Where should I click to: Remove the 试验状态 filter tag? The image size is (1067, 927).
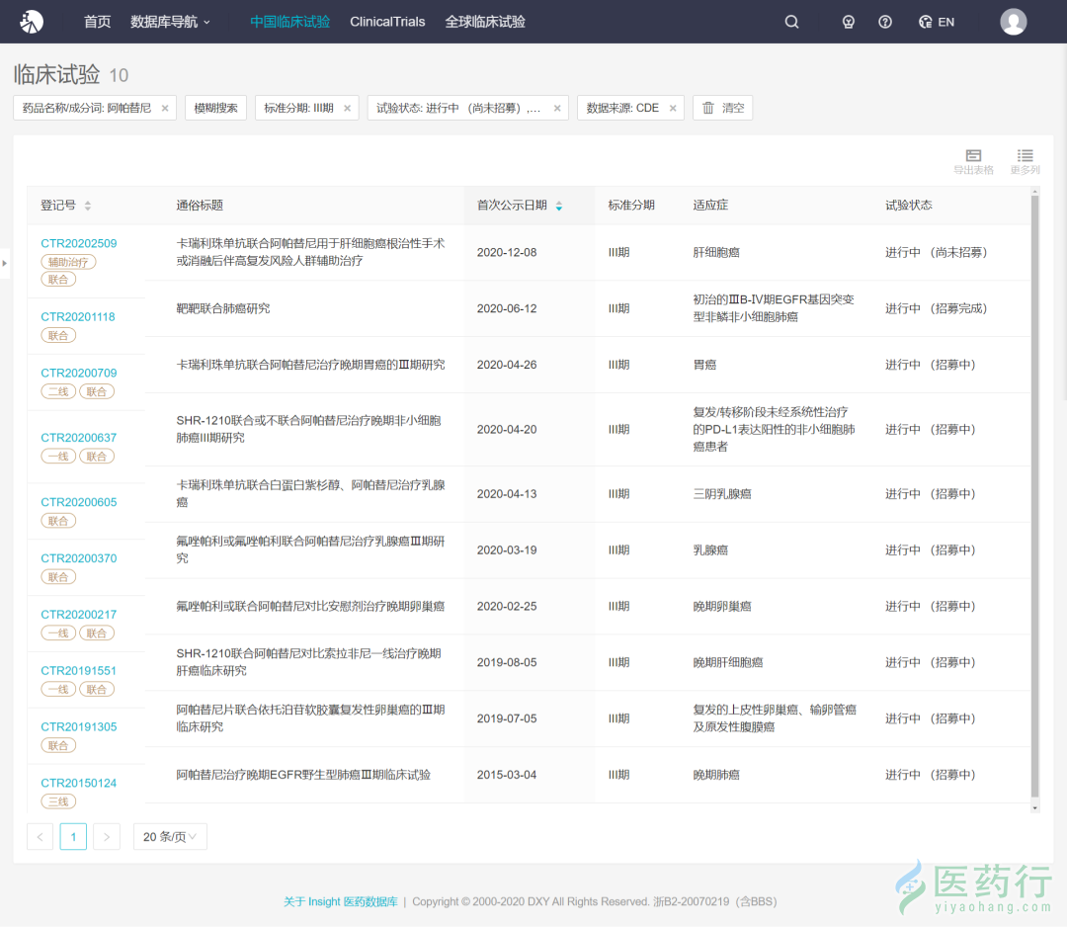557,109
